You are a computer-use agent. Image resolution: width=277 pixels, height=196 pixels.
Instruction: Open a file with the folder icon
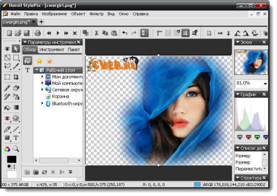pyautogui.click(x=18, y=33)
